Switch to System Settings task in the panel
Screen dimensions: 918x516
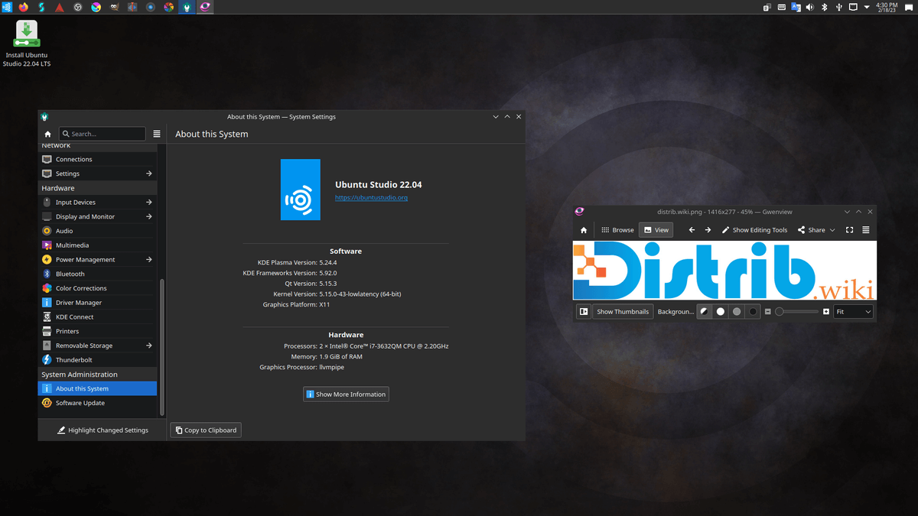coord(187,7)
